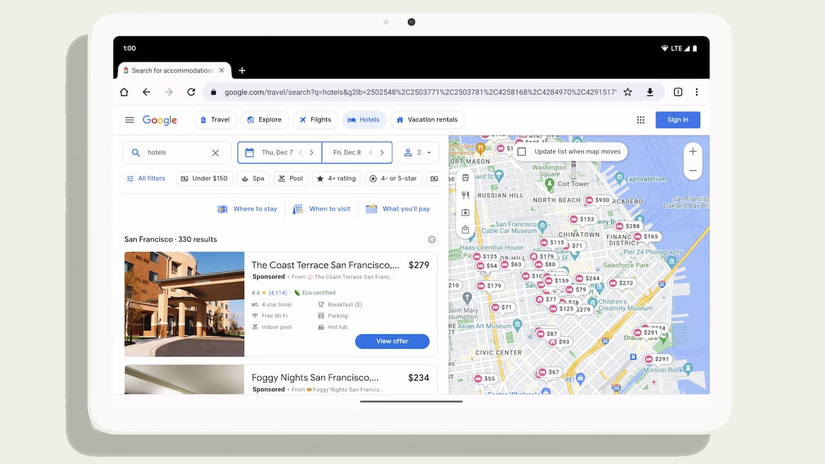Select the $55 hotel map pin

tap(485, 379)
